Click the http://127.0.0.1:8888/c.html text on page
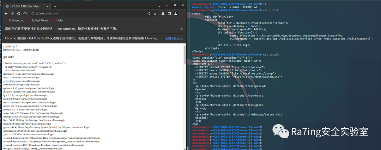Screen dimensions: 381x150 click(x=21, y=50)
